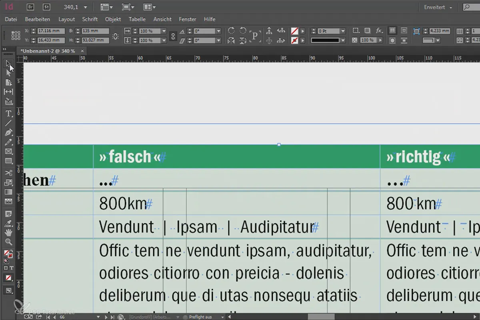Select the Line tool
The height and width of the screenshot is (320, 480).
(8, 123)
